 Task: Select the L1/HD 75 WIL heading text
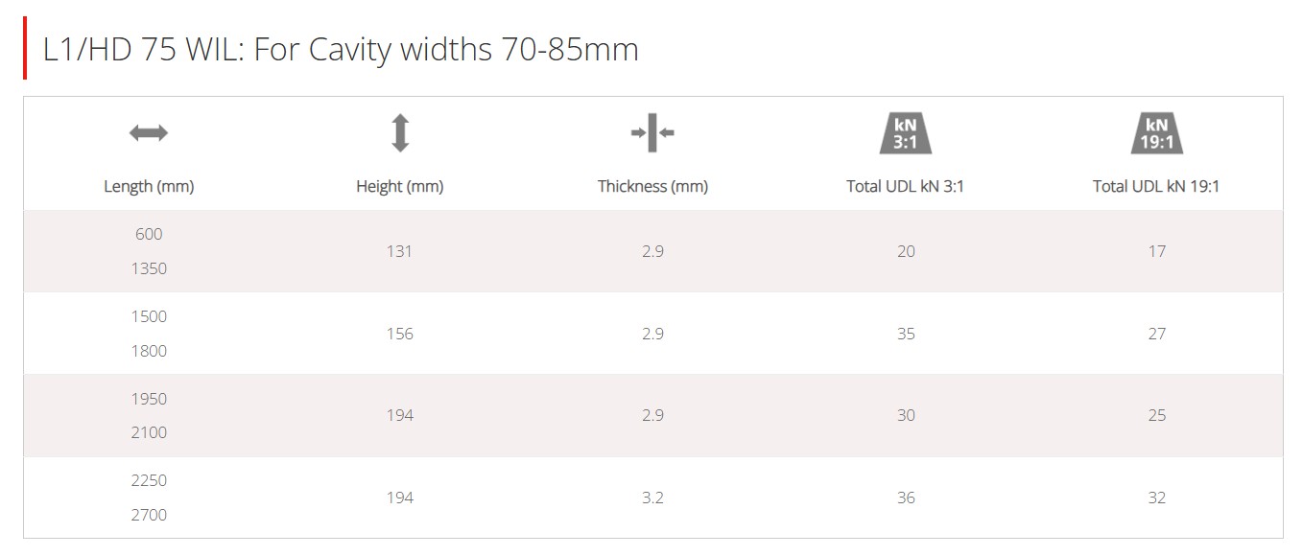[x=342, y=49]
